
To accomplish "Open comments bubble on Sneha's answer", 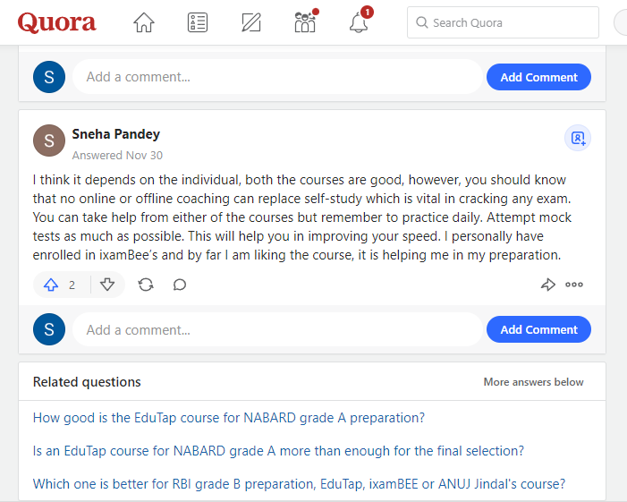I will pos(180,285).
